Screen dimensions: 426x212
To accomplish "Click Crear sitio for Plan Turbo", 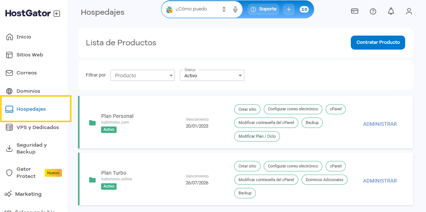I will tap(247, 166).
